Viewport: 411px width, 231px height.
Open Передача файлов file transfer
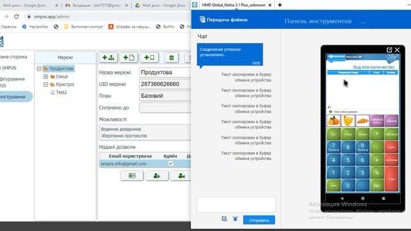pos(223,20)
